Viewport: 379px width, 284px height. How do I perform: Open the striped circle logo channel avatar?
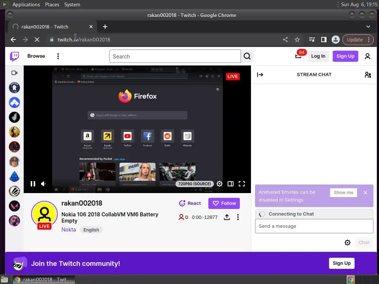[14, 191]
